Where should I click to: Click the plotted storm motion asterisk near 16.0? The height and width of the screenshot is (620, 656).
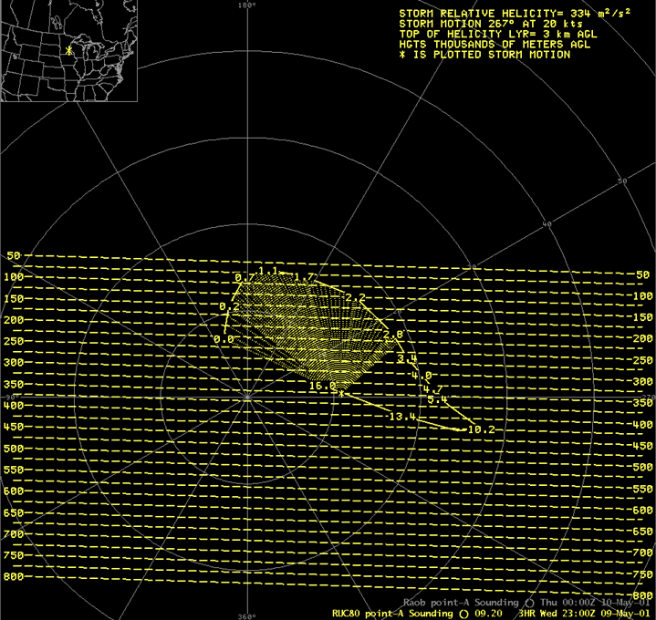[341, 393]
